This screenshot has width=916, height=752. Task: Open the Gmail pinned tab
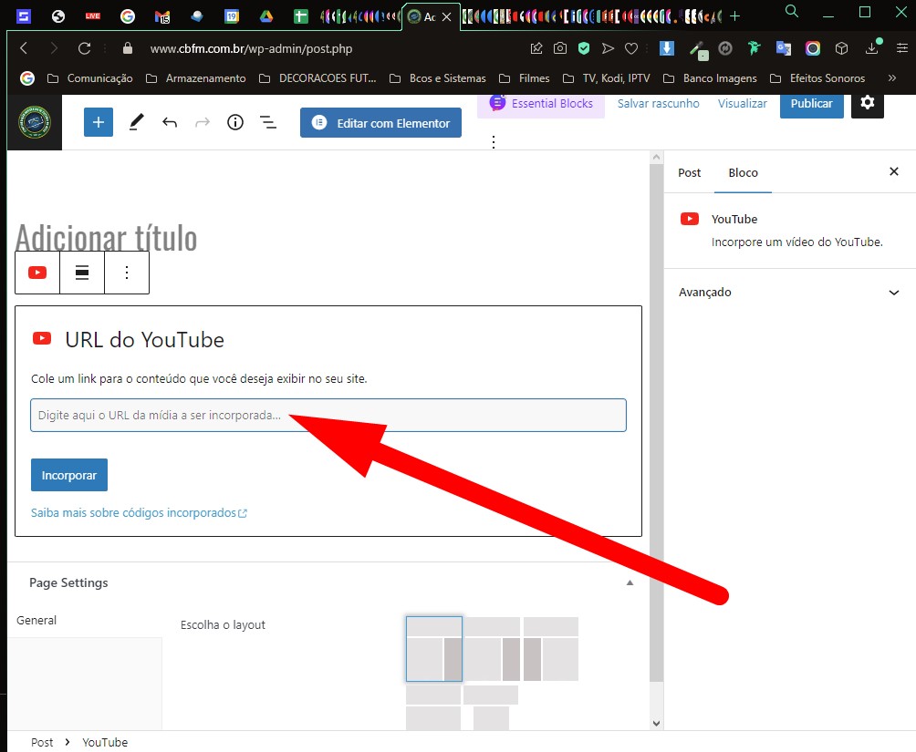click(161, 16)
